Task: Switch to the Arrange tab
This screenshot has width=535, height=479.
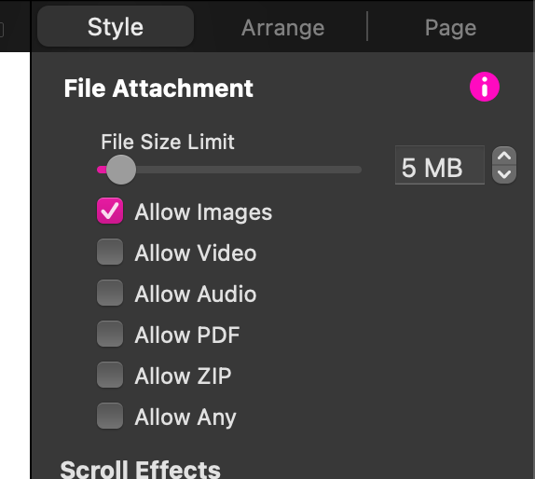Action: tap(282, 27)
